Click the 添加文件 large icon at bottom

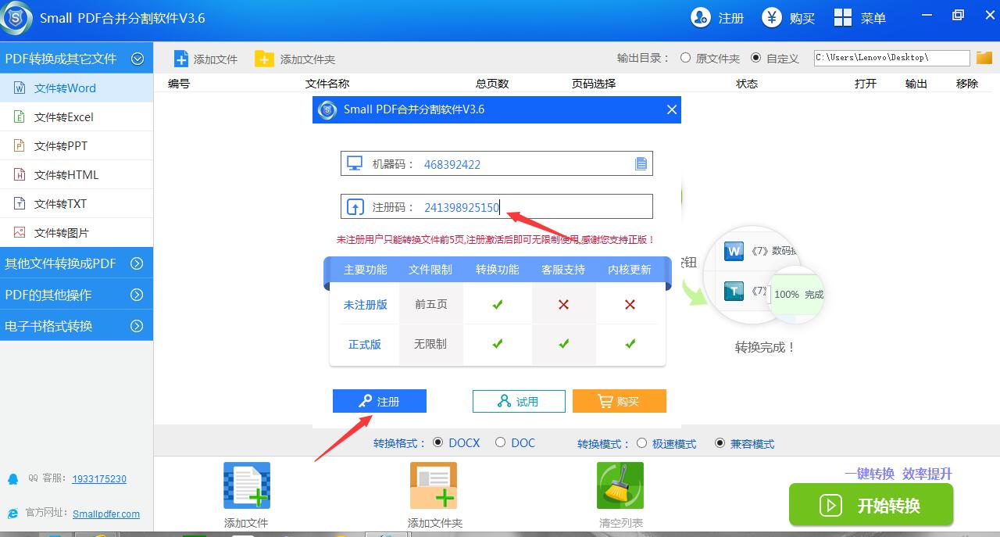point(247,485)
